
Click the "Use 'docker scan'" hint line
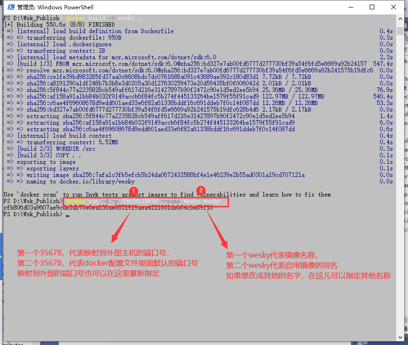click(167, 195)
